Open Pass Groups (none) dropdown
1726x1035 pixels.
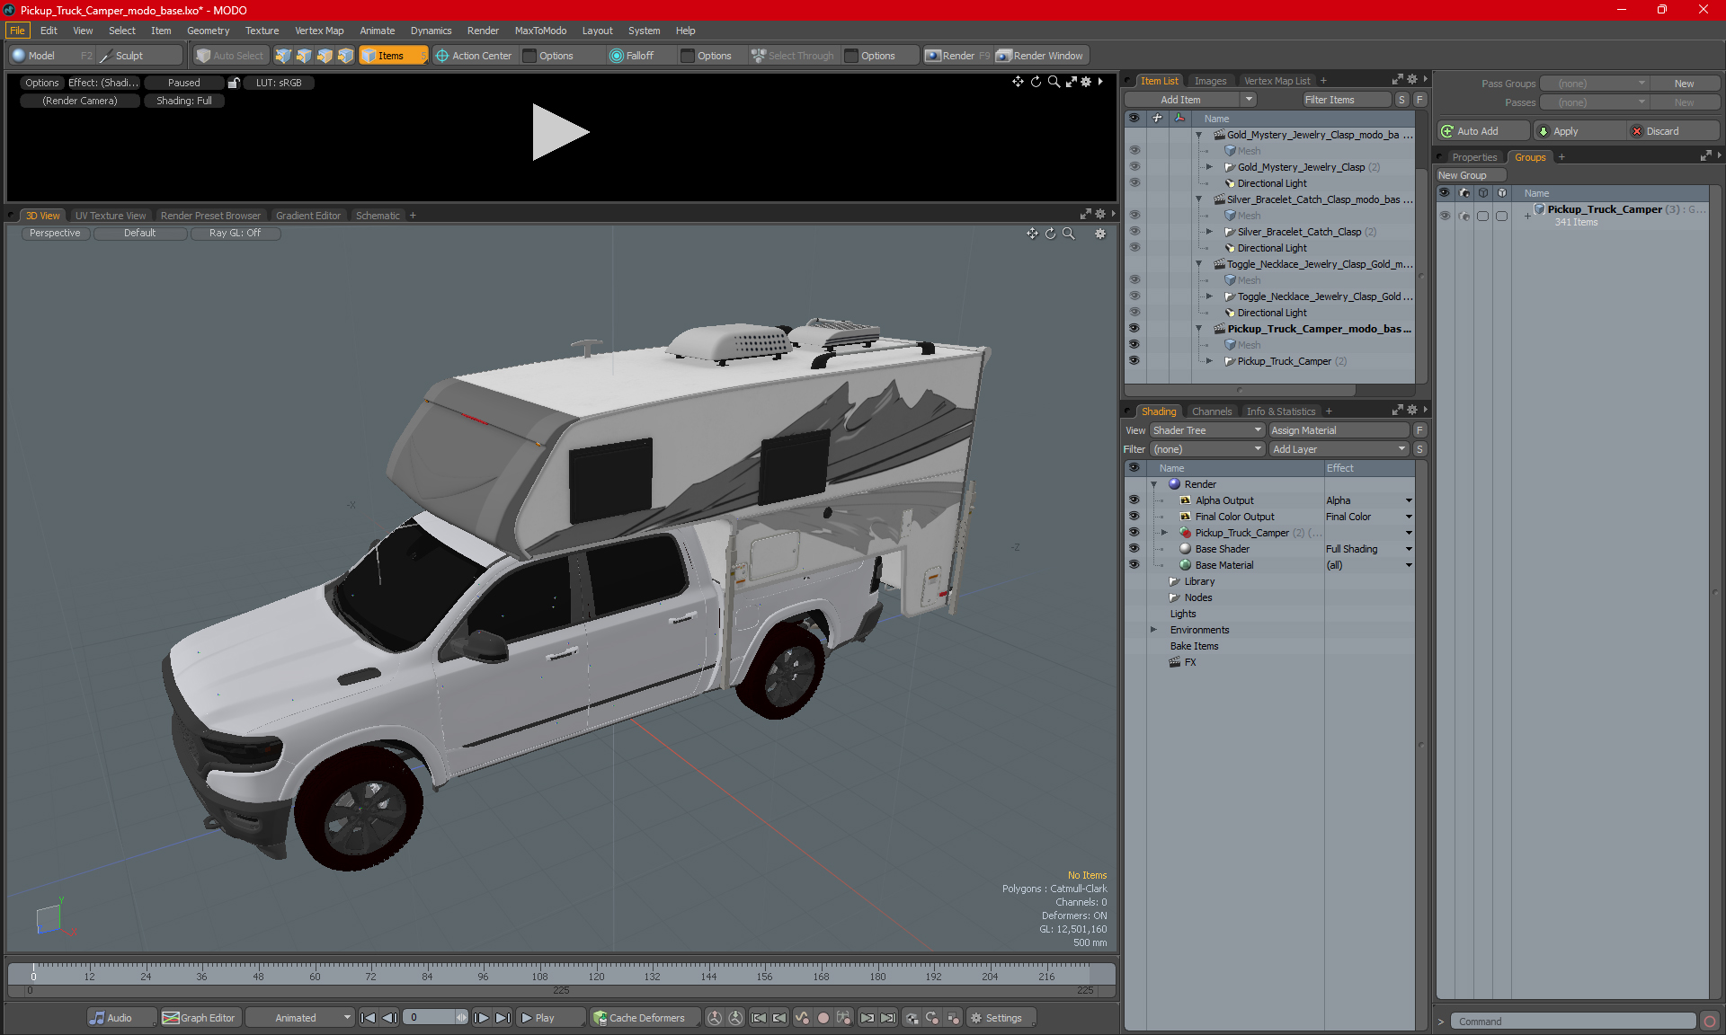click(1595, 84)
